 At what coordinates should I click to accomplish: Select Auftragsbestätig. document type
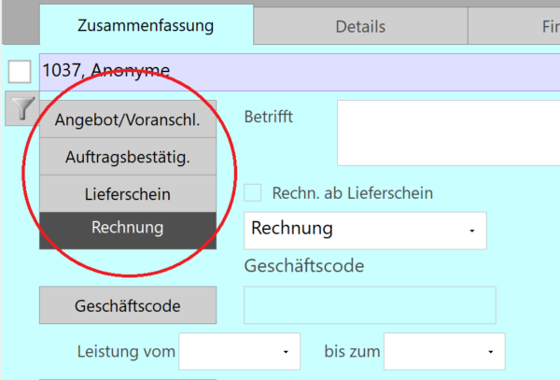128,157
